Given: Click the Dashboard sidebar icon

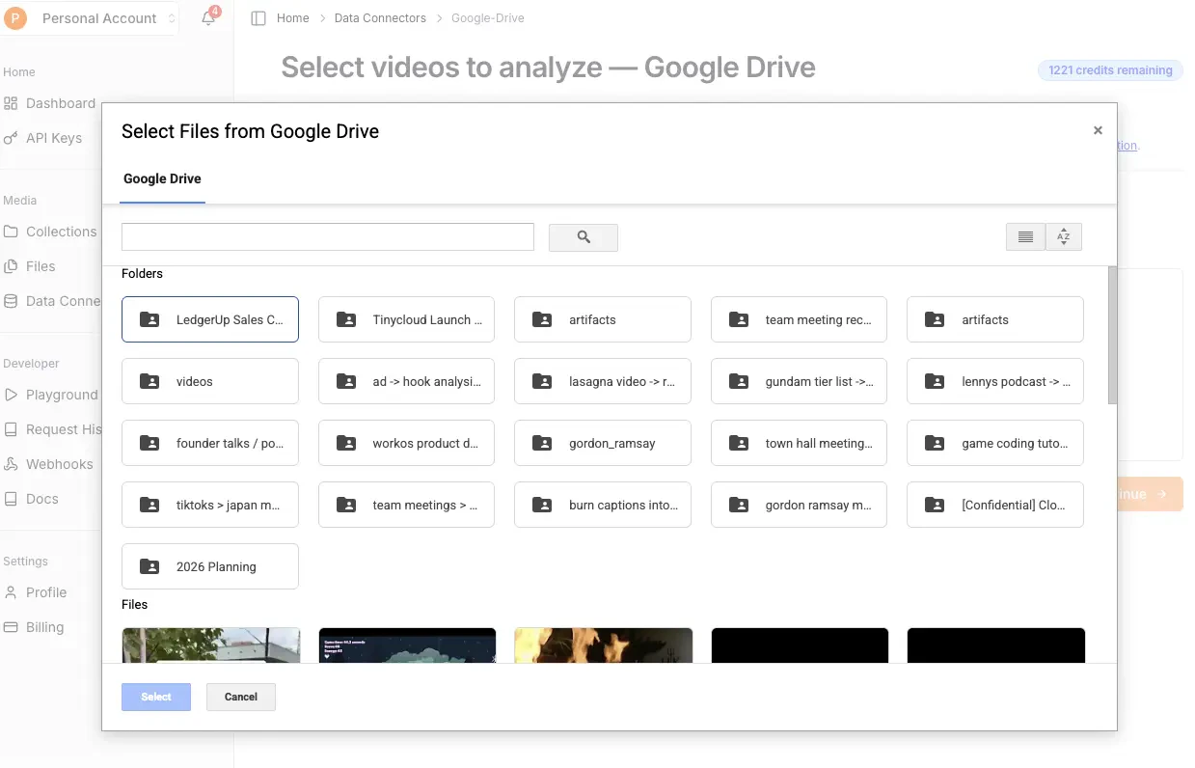Looking at the screenshot, I should click(12, 103).
